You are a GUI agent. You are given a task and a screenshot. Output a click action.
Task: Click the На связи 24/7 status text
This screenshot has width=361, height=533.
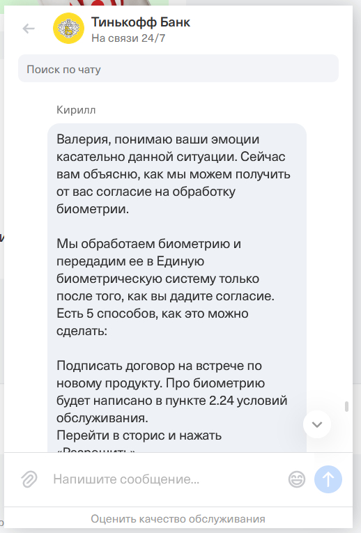pyautogui.click(x=128, y=38)
